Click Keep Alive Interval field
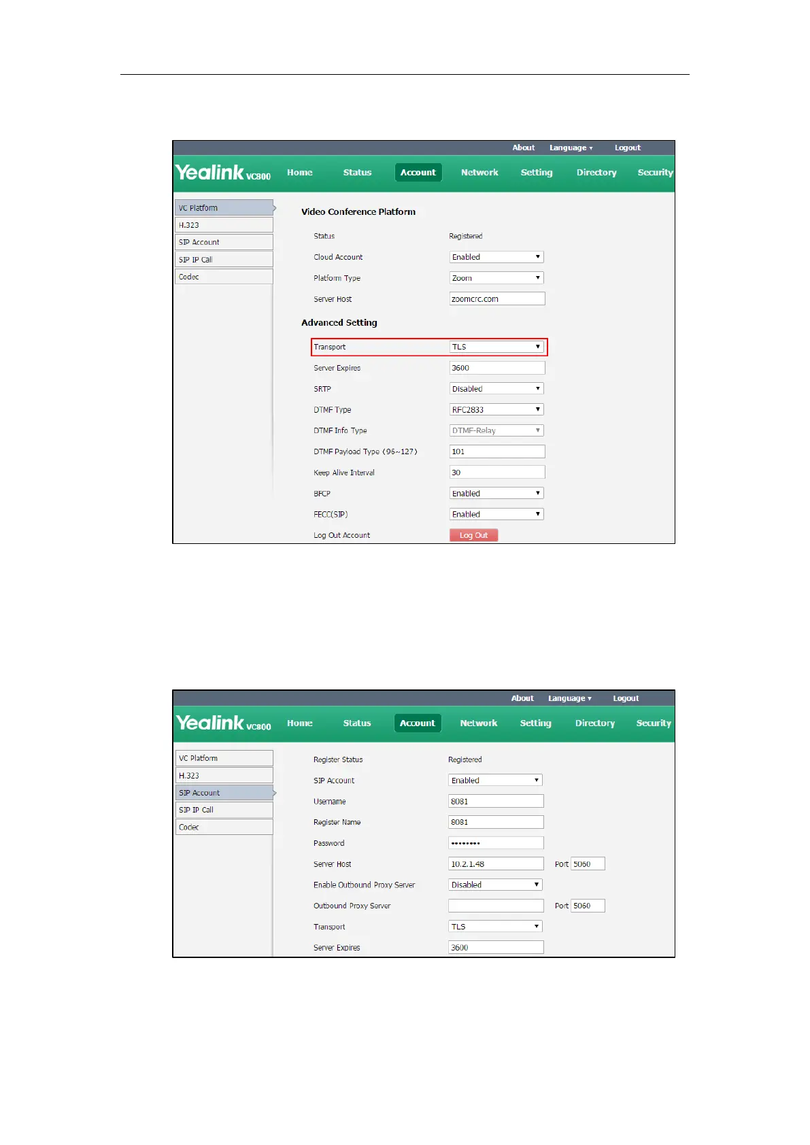Screen dimensions: 810x1145 pyautogui.click(x=497, y=473)
